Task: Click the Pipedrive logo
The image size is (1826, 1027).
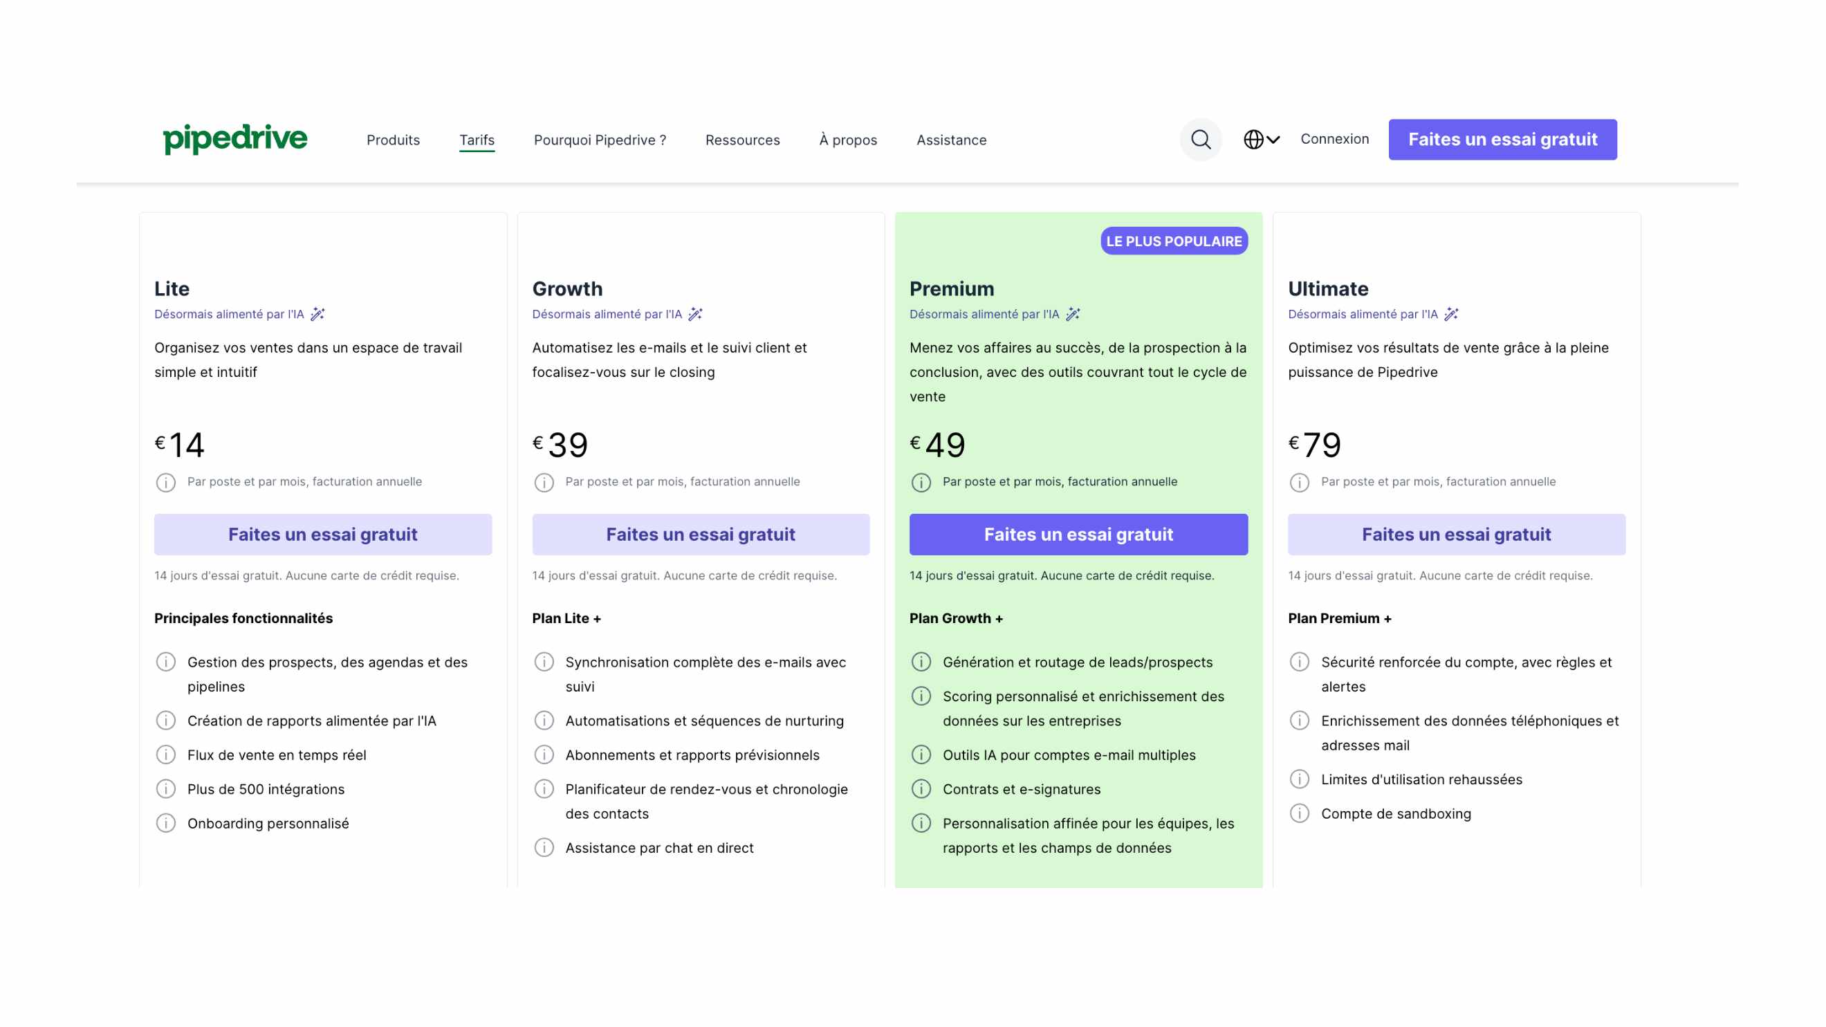Action: point(234,139)
